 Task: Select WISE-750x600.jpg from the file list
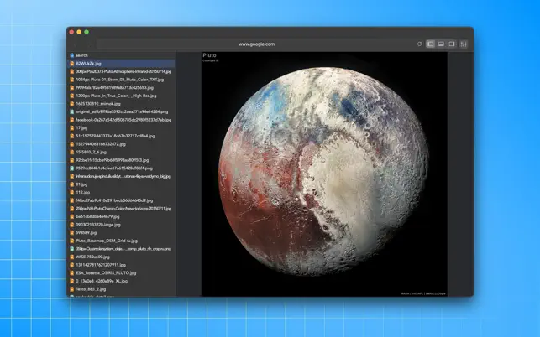[121, 257]
